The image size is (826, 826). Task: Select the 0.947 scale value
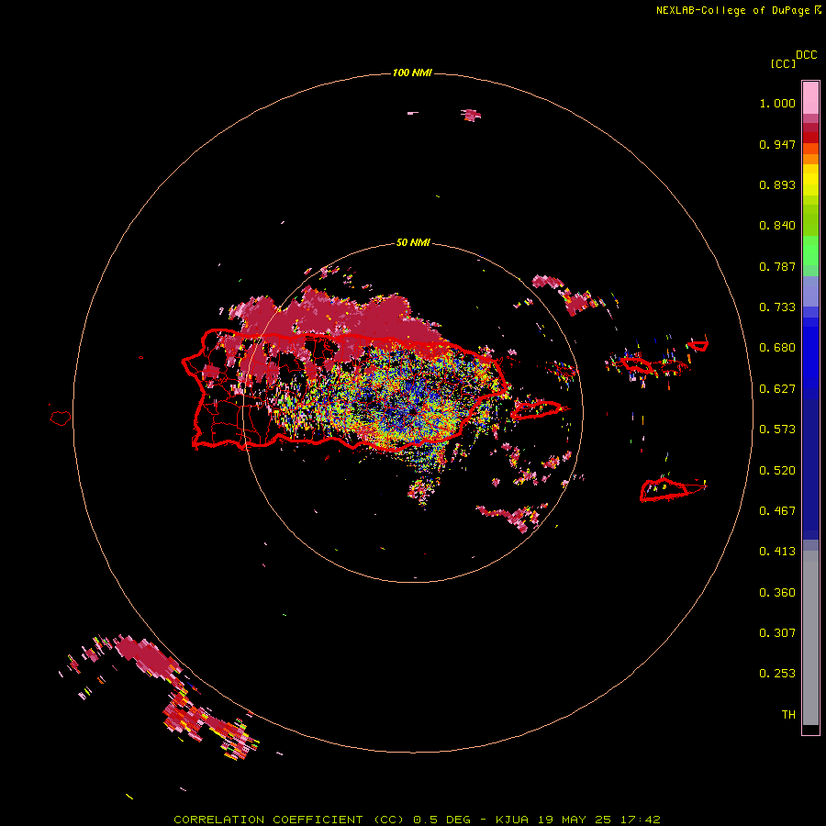tap(777, 144)
